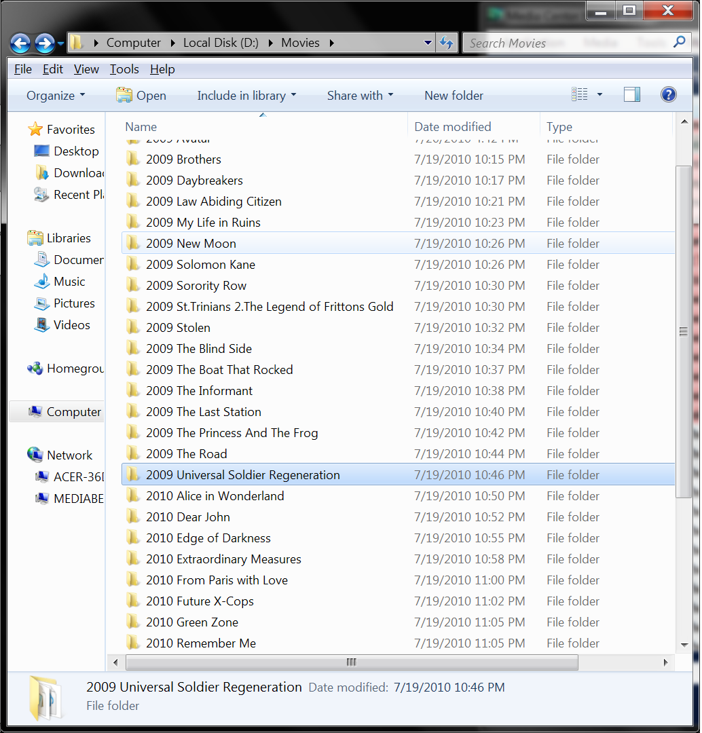Click the ACER-36 network computer icon

[x=41, y=477]
